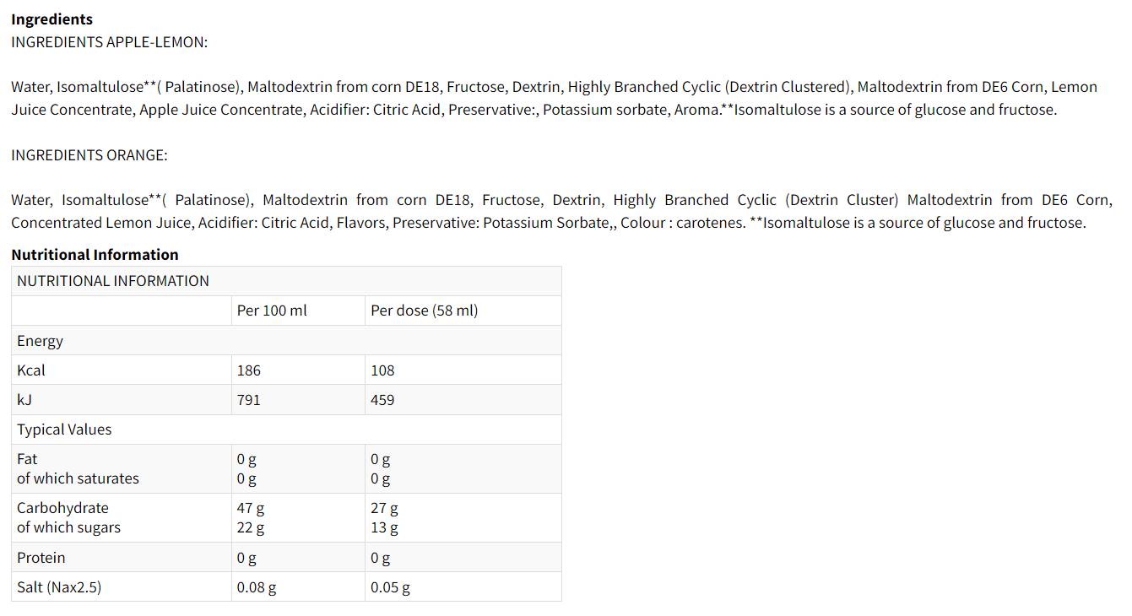Click the Nutritional Information bold heading
This screenshot has height=616, width=1132.
point(95,255)
